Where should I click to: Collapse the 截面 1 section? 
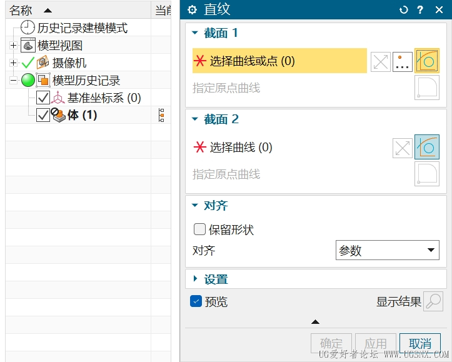point(195,33)
